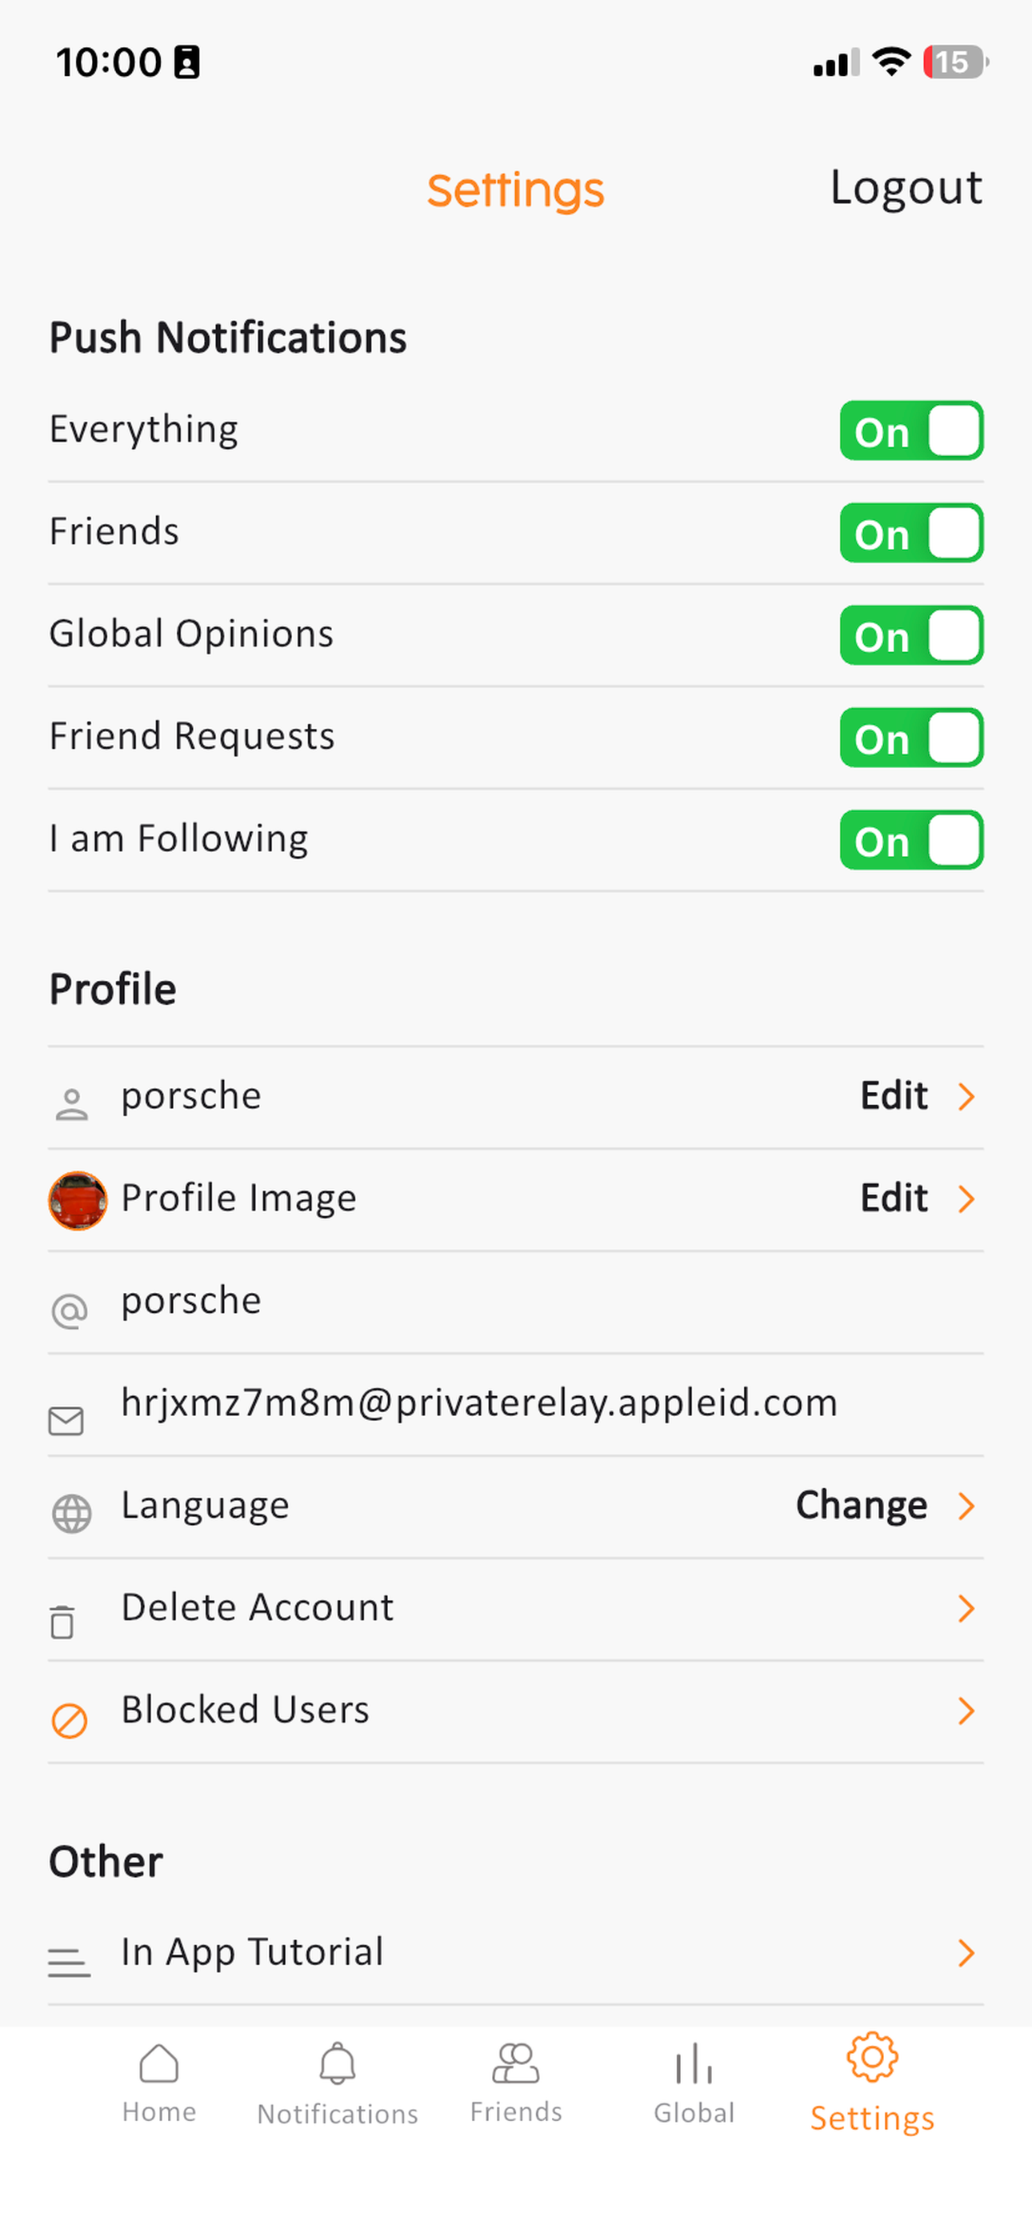1032x2237 pixels.
Task: Change the app language
Action: (x=885, y=1506)
